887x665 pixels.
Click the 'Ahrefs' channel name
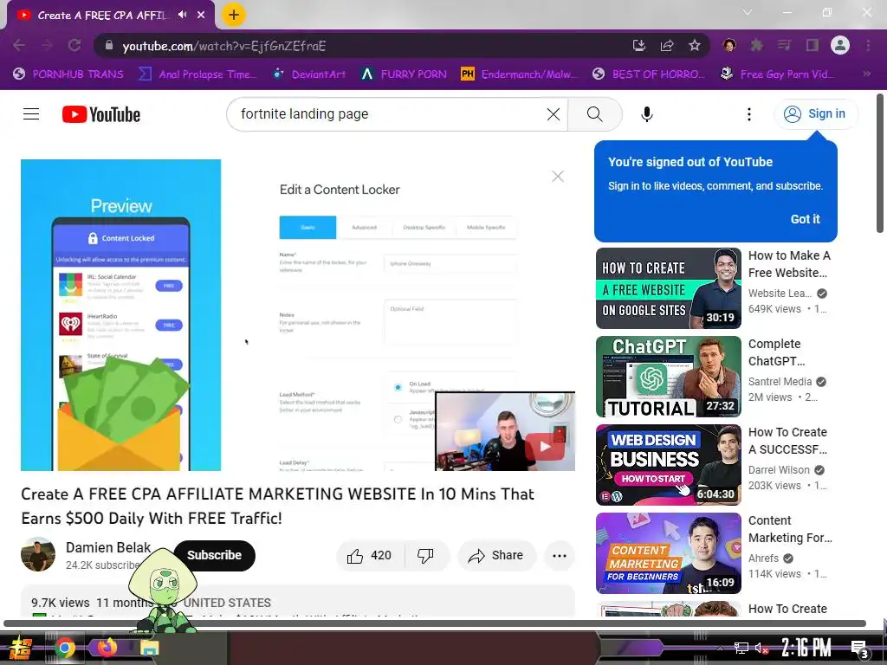point(763,558)
